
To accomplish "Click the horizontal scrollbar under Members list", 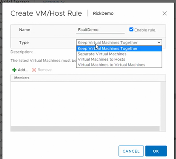I will pyautogui.click(x=85, y=129).
